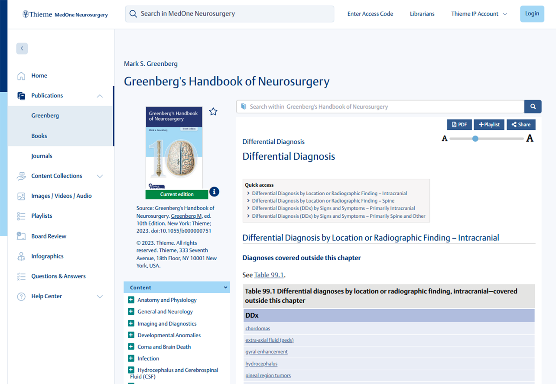Toggle the favorite star on the book cover
556x384 pixels.
[x=213, y=111]
